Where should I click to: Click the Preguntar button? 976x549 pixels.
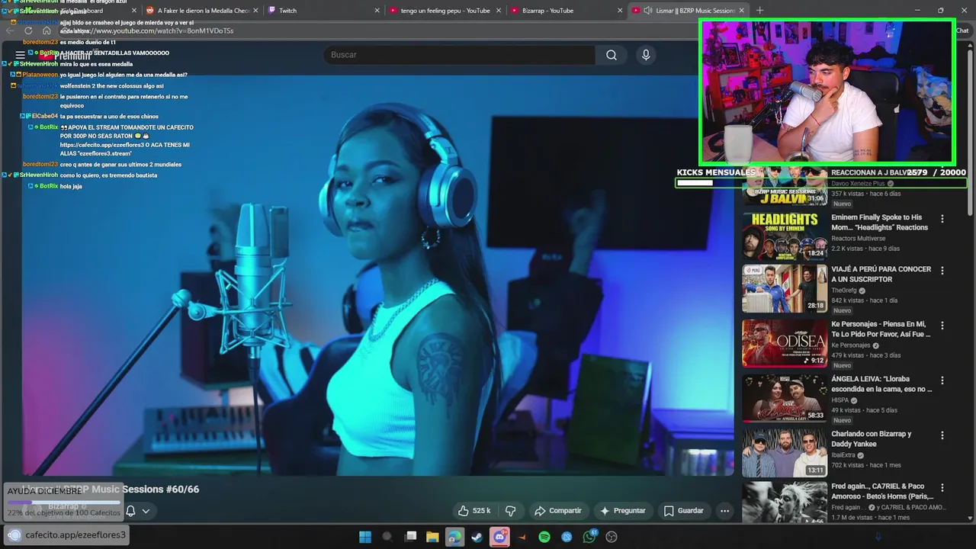tap(623, 511)
